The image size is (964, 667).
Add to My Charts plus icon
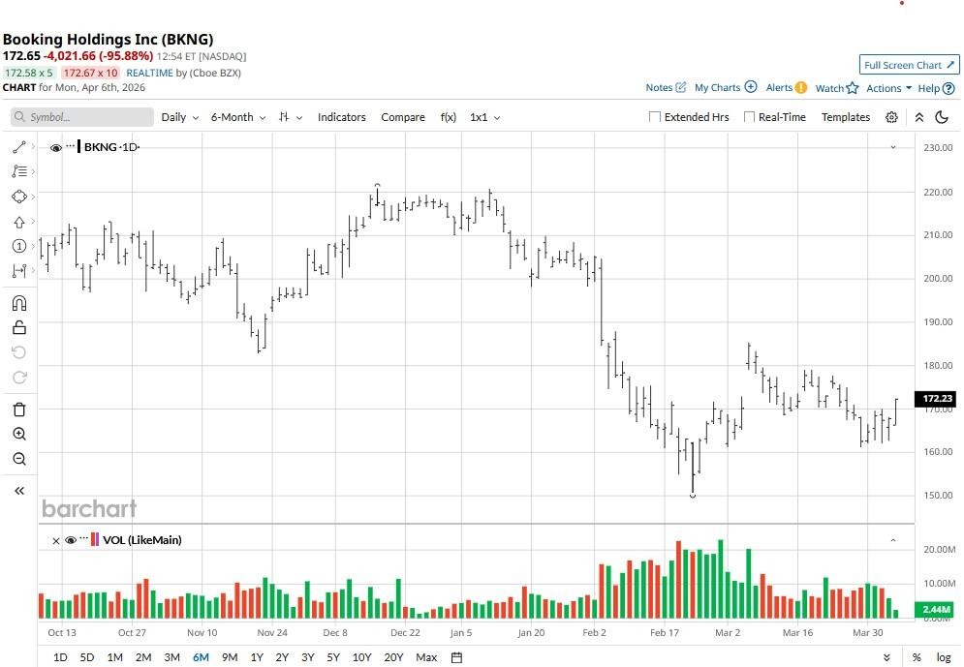click(x=751, y=86)
